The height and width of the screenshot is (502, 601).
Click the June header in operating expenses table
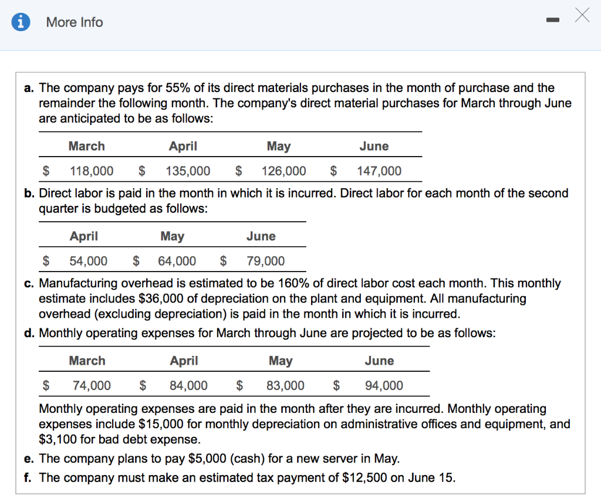(x=379, y=361)
